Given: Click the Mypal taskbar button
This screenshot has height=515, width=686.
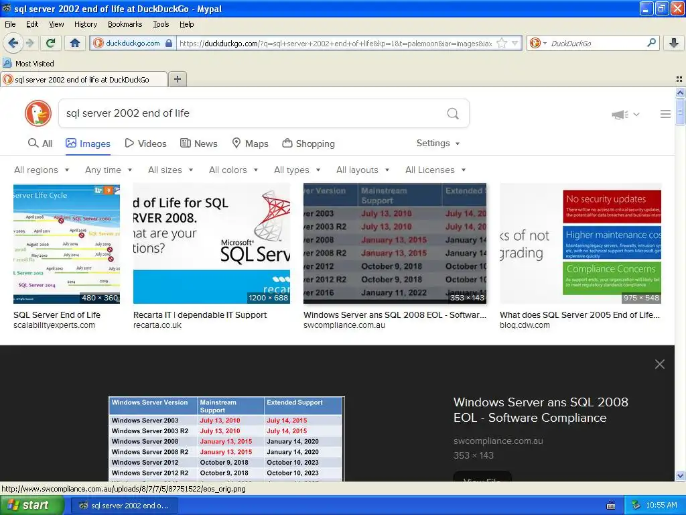Looking at the screenshot, I should point(125,506).
